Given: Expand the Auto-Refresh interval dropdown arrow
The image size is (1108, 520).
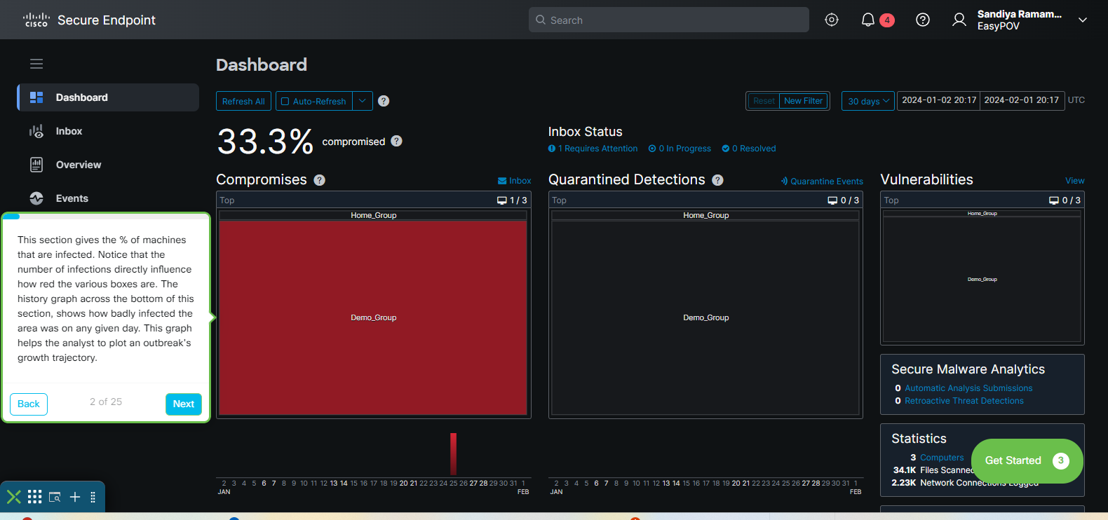Looking at the screenshot, I should coord(363,101).
